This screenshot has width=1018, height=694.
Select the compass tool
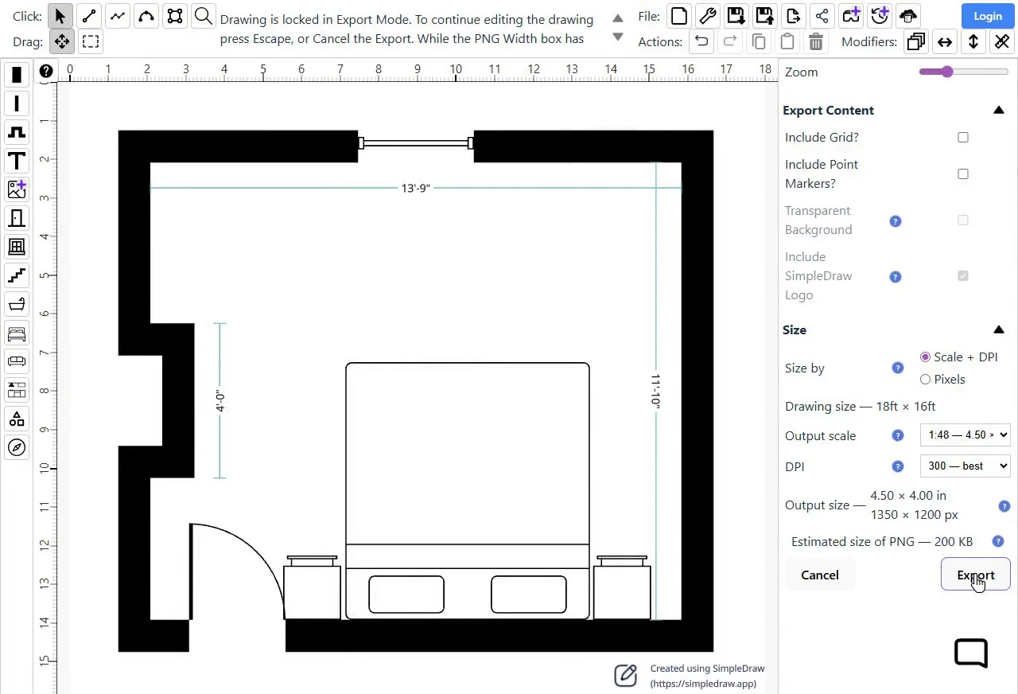coord(17,447)
